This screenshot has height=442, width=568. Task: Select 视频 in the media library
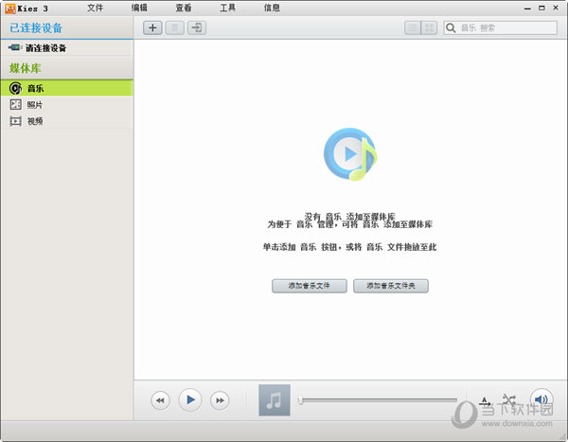[67, 121]
